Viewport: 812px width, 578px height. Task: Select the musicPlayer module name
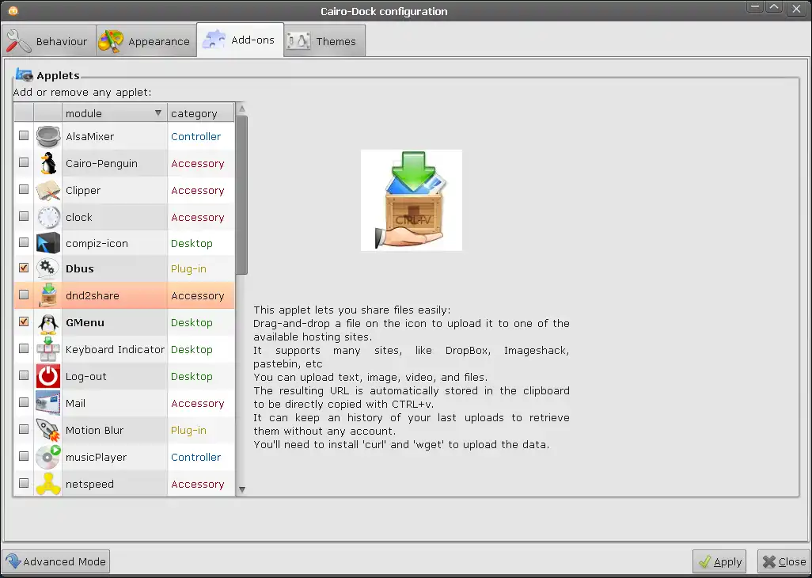click(96, 458)
